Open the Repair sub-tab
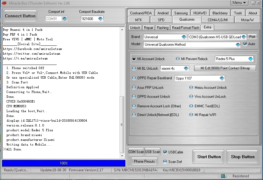 pyautogui.click(x=149, y=28)
